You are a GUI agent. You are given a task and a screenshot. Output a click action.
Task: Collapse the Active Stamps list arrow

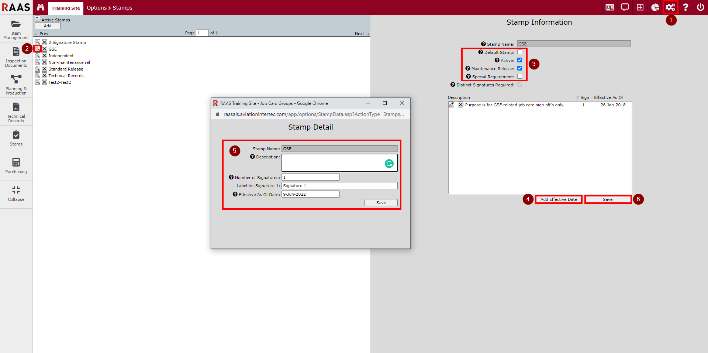coord(37,19)
